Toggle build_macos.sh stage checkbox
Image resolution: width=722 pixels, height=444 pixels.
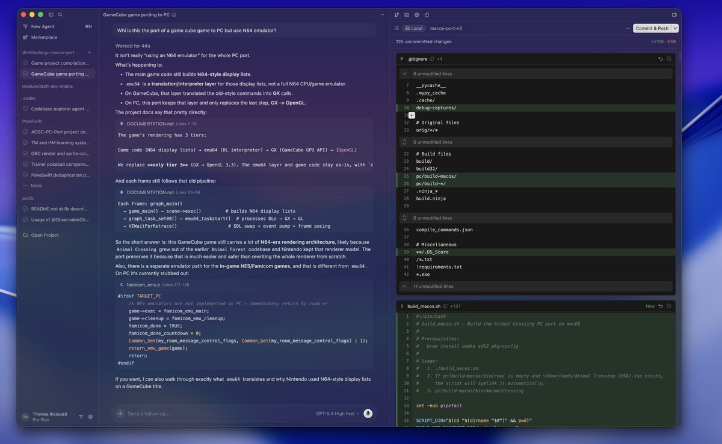pos(668,306)
